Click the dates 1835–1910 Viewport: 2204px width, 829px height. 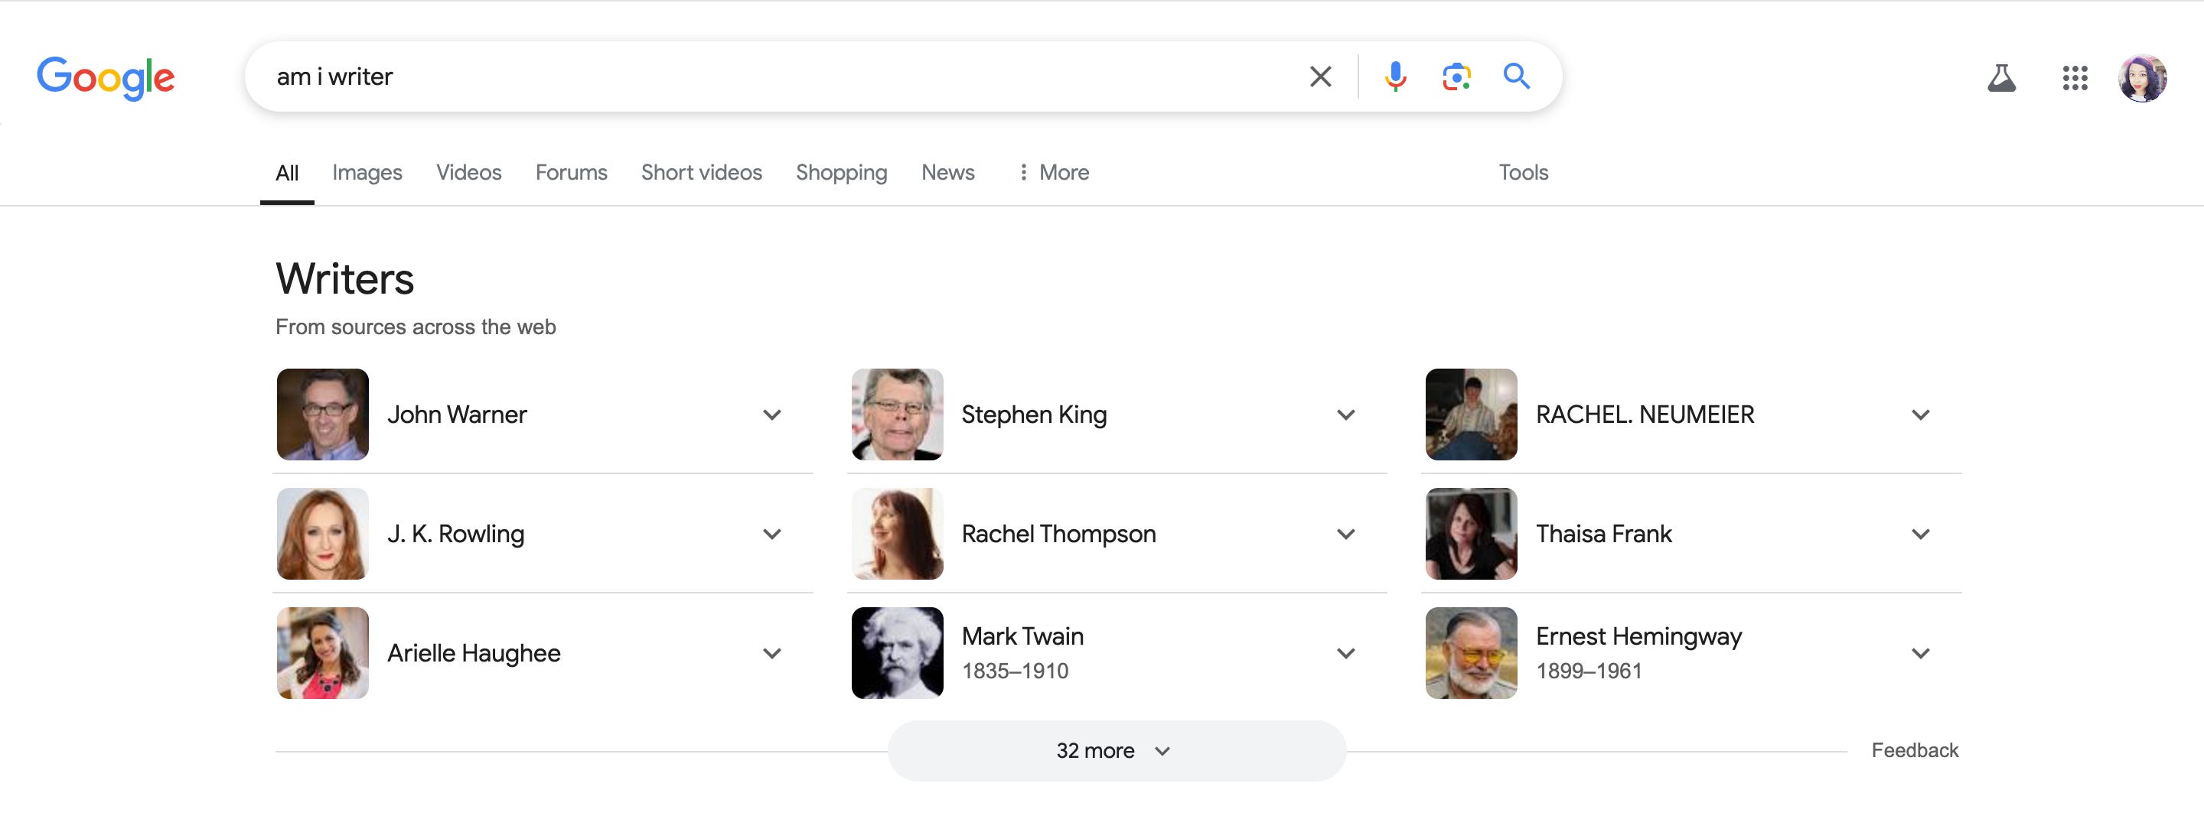(1015, 671)
